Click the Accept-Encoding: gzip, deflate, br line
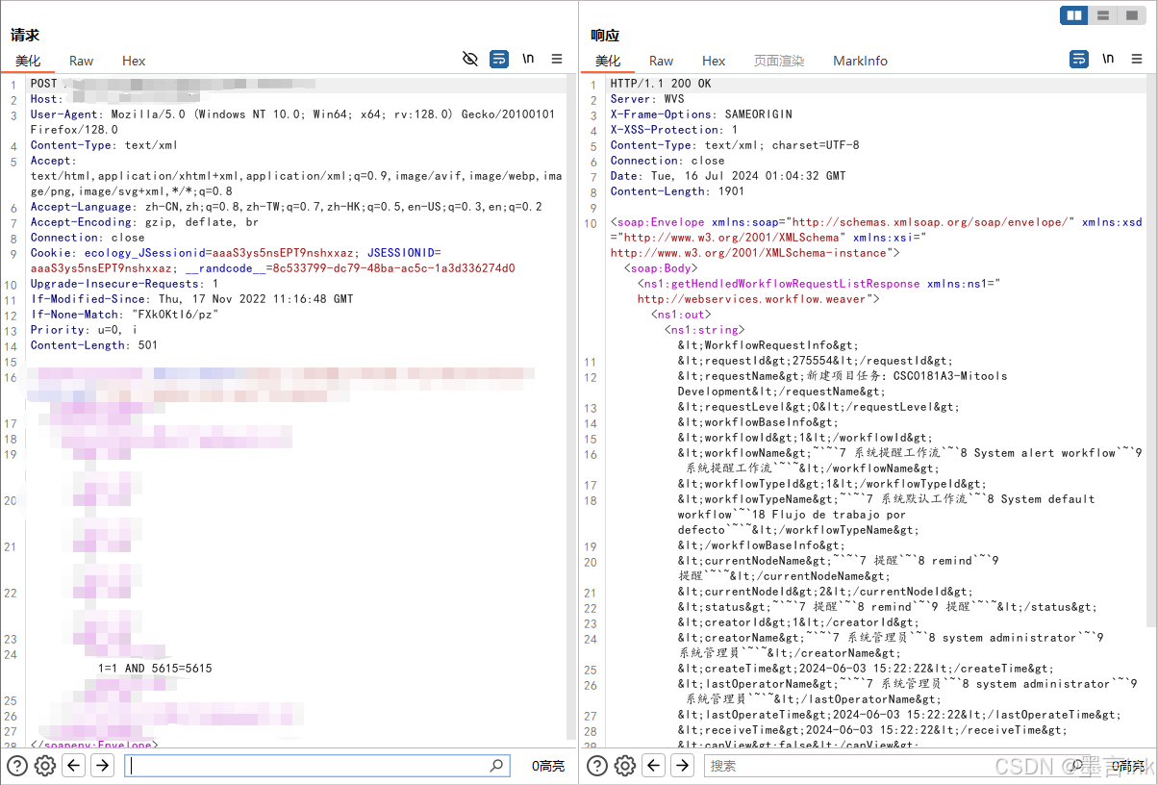The image size is (1158, 785). tap(144, 222)
